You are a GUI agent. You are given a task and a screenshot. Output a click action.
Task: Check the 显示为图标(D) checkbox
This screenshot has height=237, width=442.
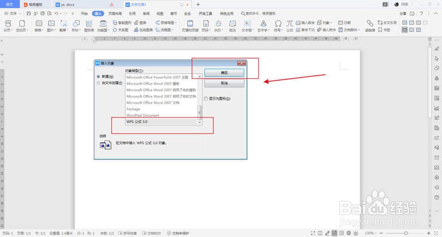pos(206,99)
